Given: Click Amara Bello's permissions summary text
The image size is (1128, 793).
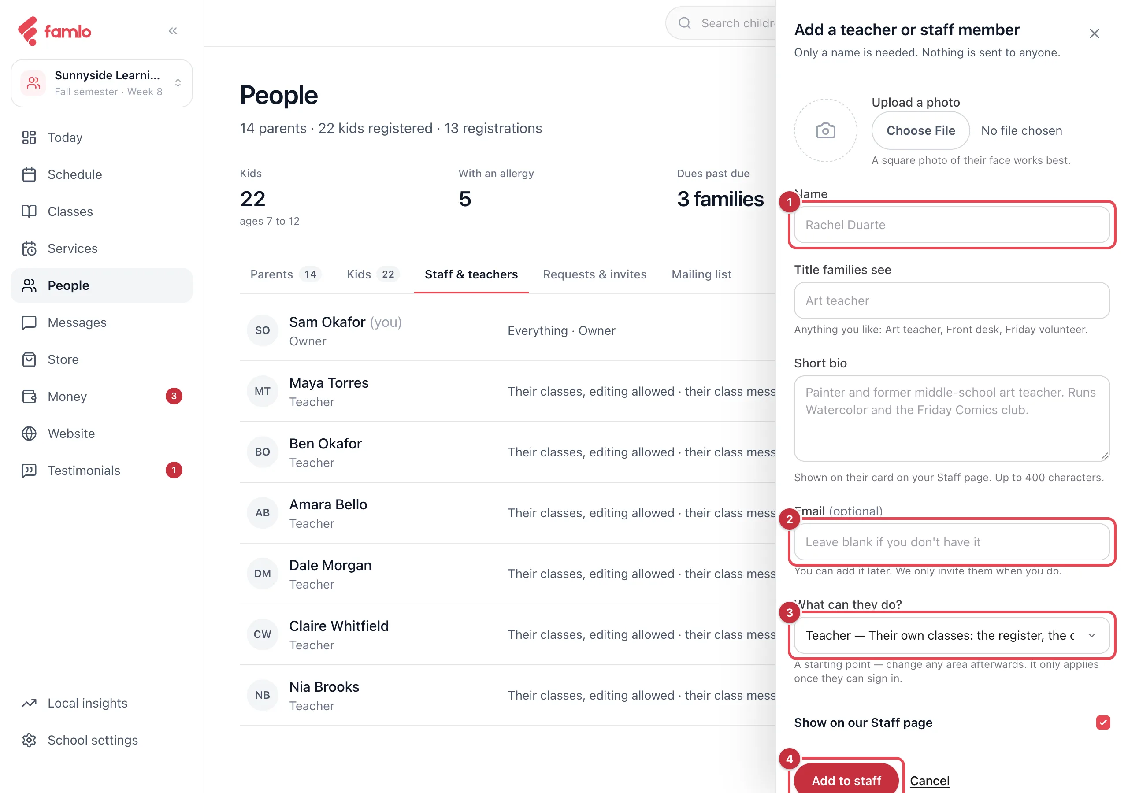Looking at the screenshot, I should 642,513.
